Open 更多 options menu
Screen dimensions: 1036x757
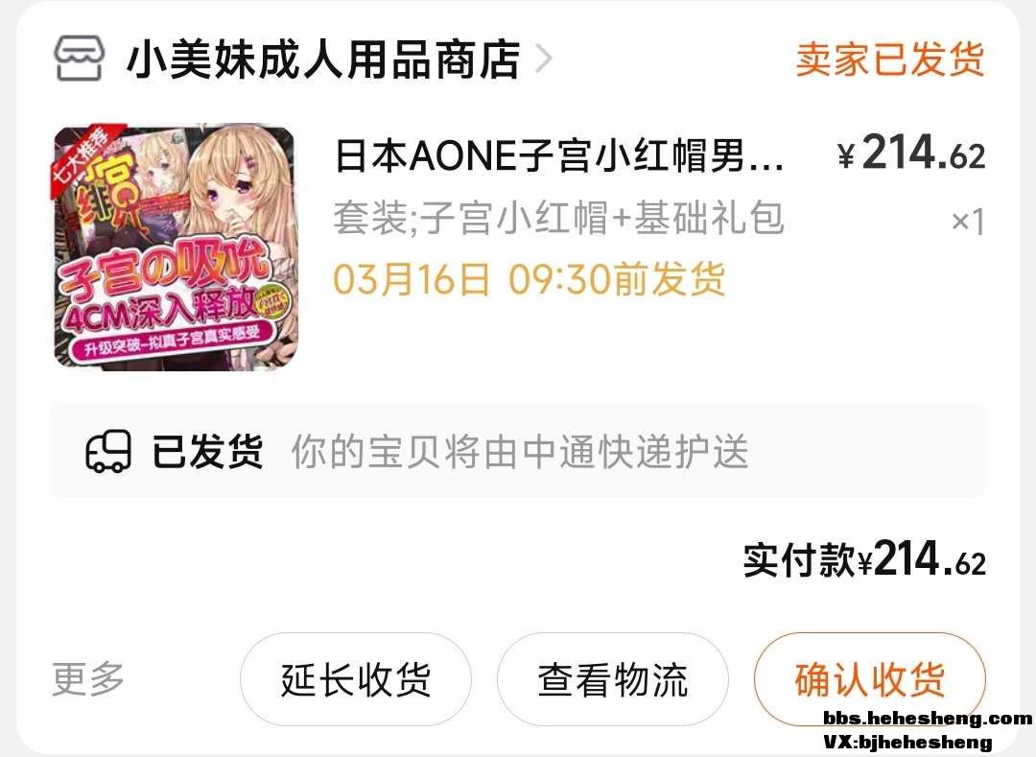tap(88, 678)
